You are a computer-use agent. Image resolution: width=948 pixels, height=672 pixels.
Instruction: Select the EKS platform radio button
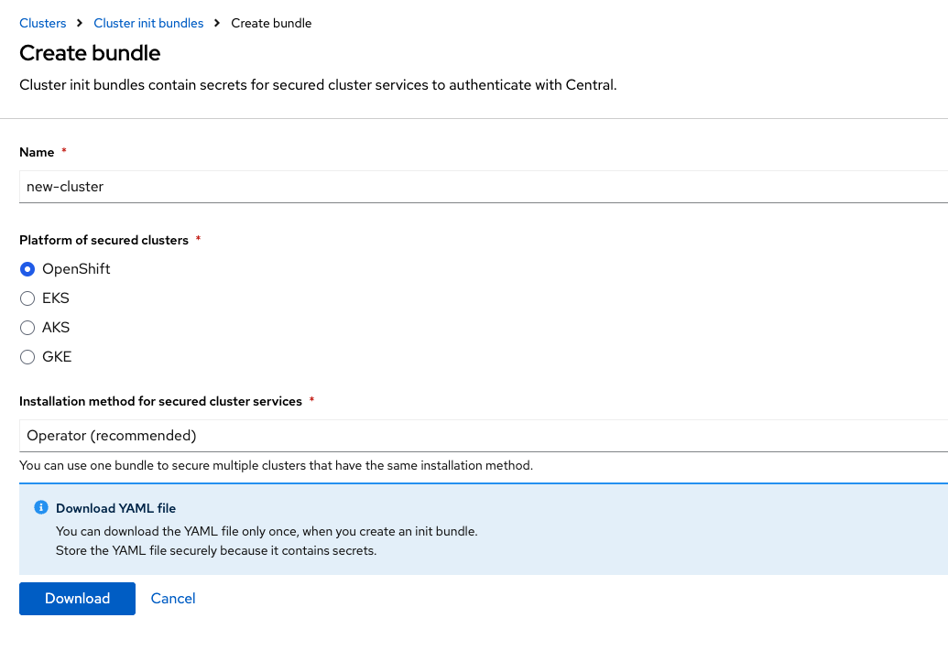click(27, 298)
